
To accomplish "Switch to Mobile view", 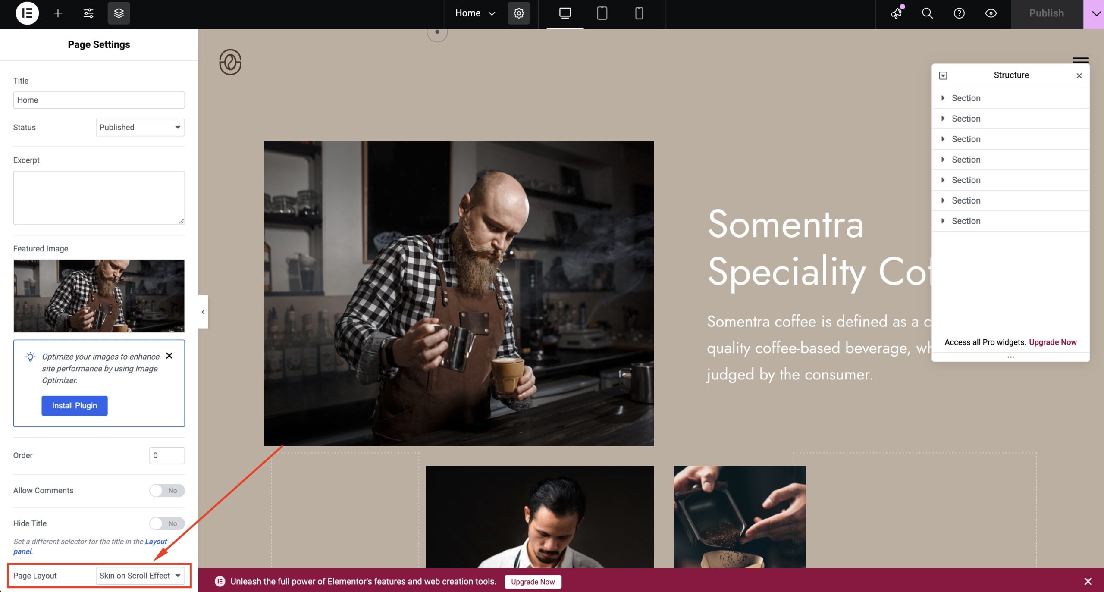I will (x=639, y=13).
